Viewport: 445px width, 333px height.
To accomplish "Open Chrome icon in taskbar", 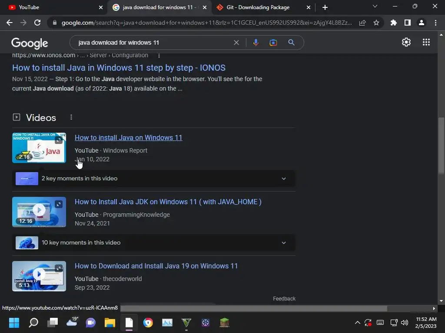I will click(148, 323).
